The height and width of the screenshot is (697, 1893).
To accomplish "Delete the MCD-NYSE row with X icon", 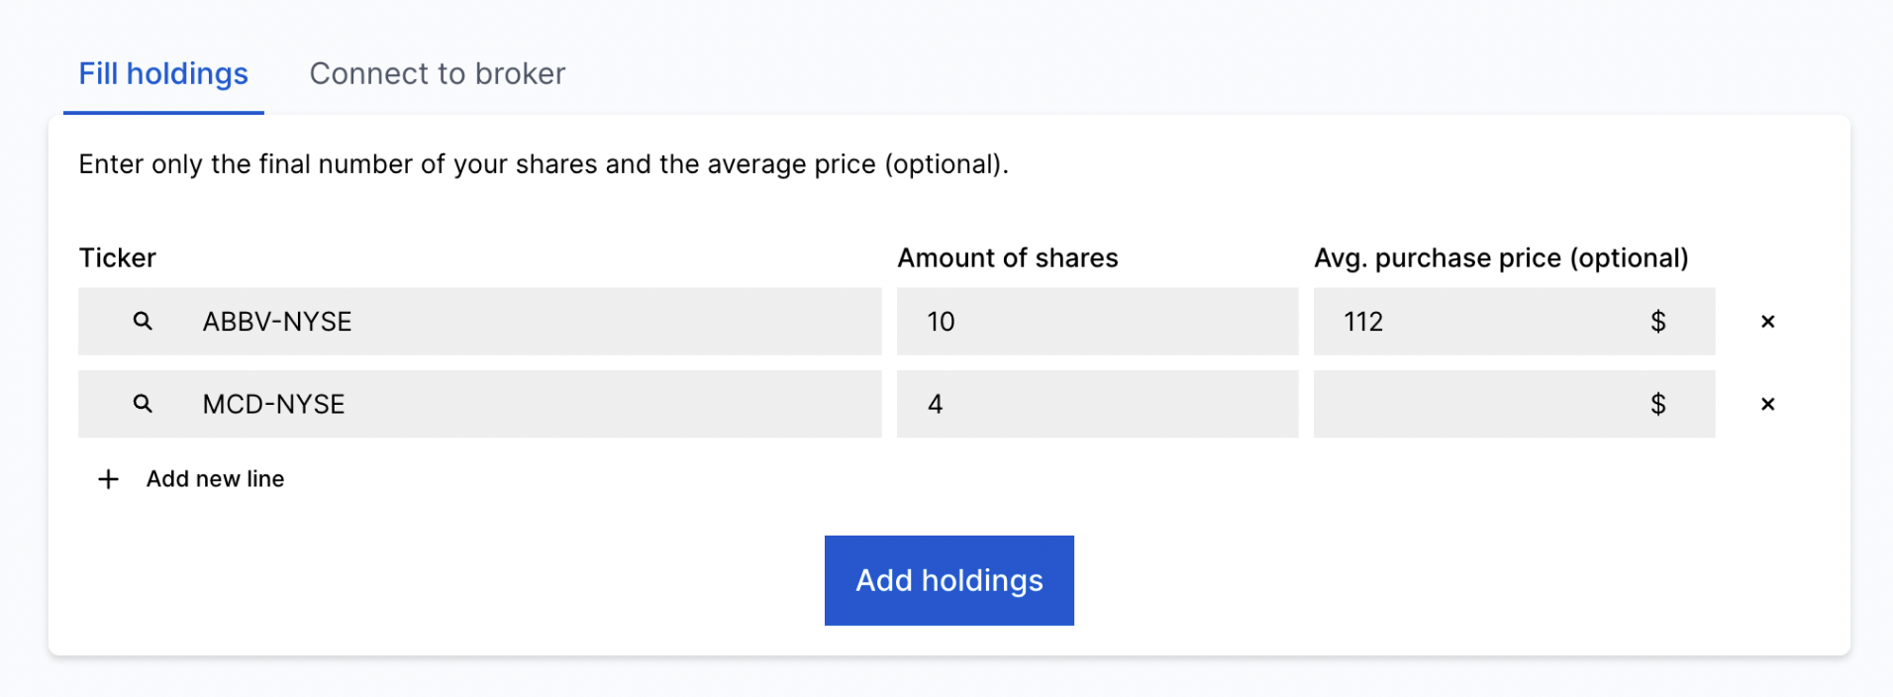I will 1767,404.
